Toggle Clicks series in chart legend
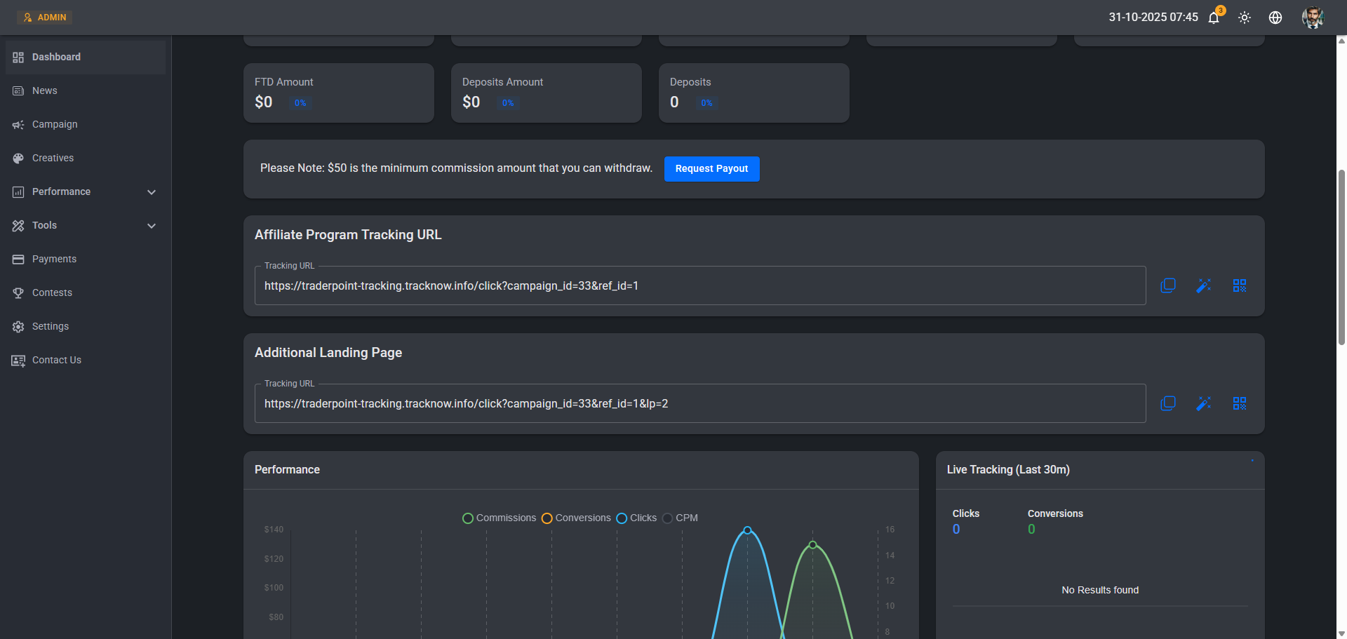Image resolution: width=1347 pixels, height=639 pixels. [636, 518]
